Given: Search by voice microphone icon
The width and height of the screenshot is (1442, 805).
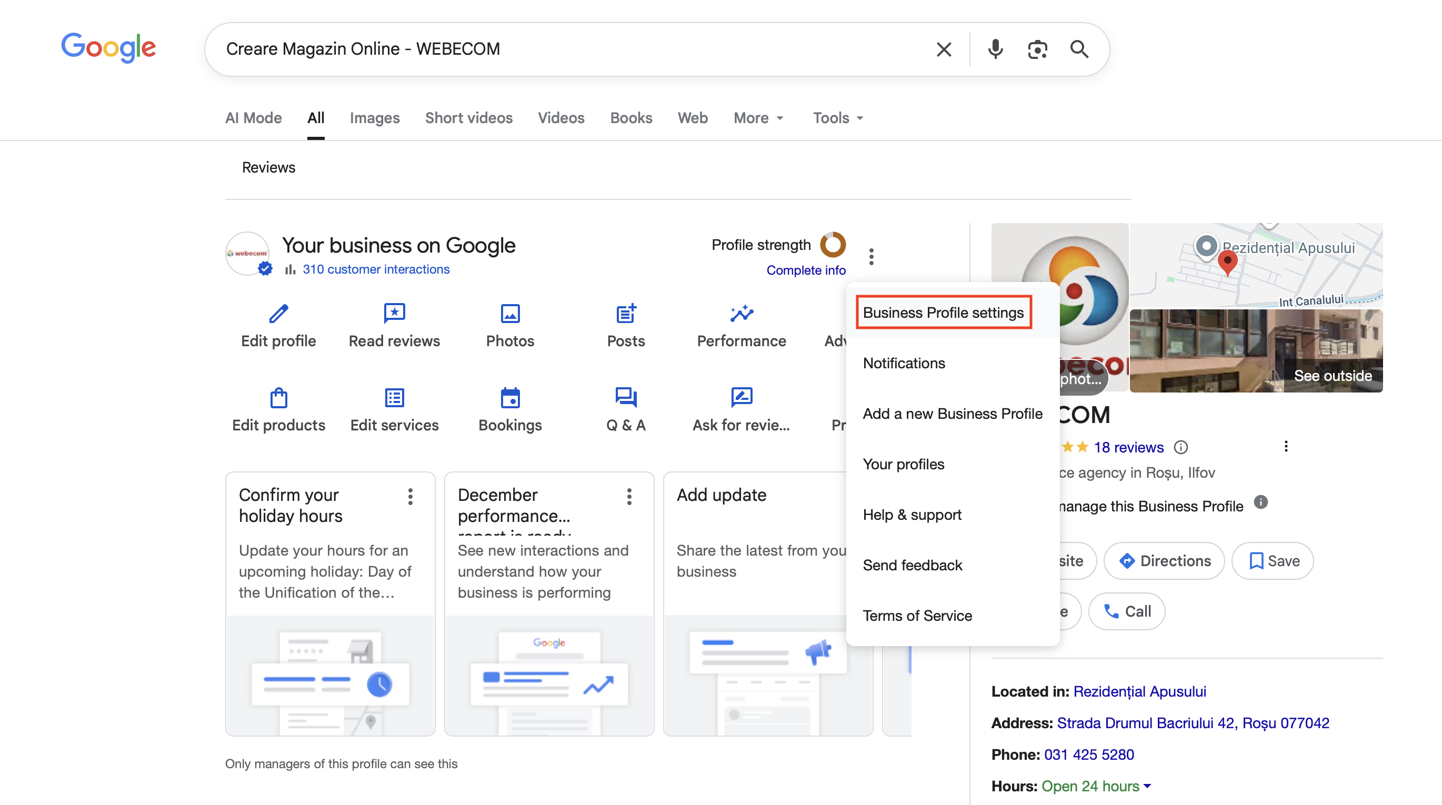Looking at the screenshot, I should pos(995,49).
